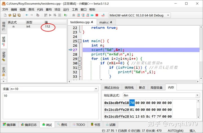The height and width of the screenshot is (133, 203).
Task: Save the current file
Action: click(x=14, y=15)
